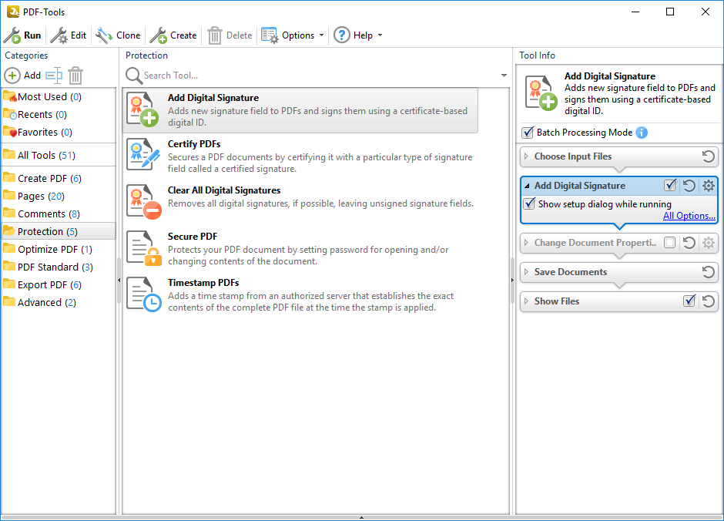Click the Batch Processing Mode info icon
The image size is (724, 521).
[642, 133]
